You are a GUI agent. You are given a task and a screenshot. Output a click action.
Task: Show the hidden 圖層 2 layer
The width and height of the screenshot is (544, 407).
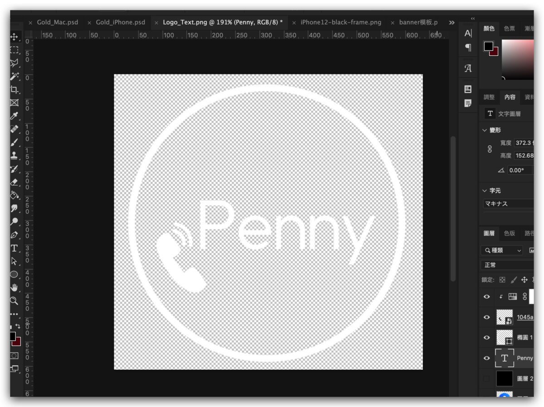coord(487,378)
